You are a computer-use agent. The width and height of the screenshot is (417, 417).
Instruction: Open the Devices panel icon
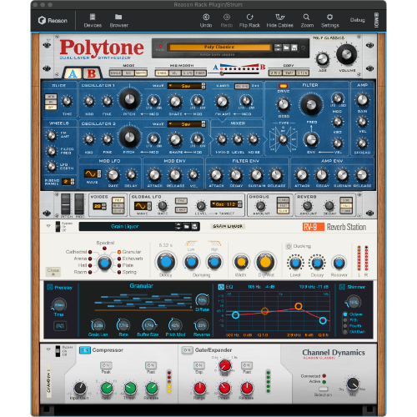(x=93, y=17)
